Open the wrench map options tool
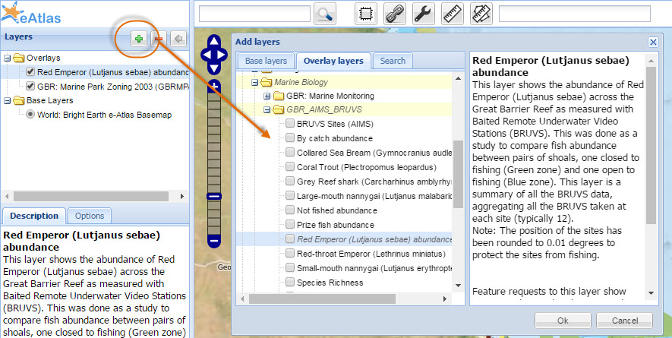The image size is (672, 338). tap(424, 14)
